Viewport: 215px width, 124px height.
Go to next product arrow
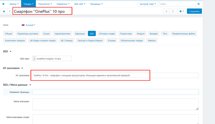click(173, 11)
